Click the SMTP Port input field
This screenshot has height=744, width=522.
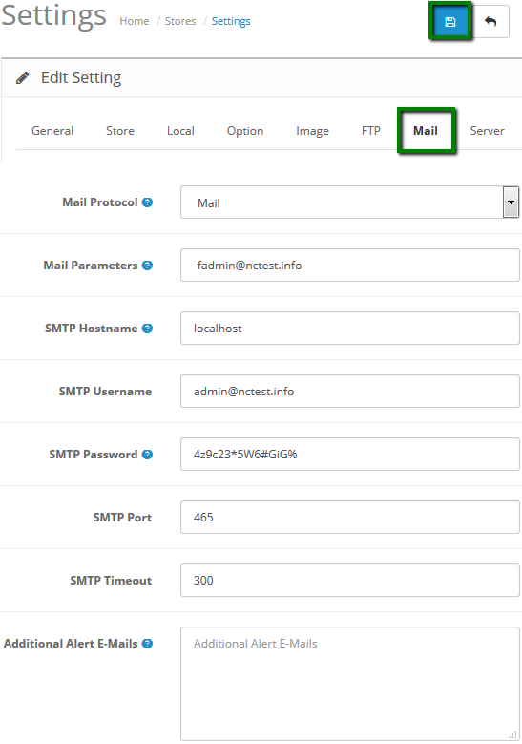coord(350,518)
